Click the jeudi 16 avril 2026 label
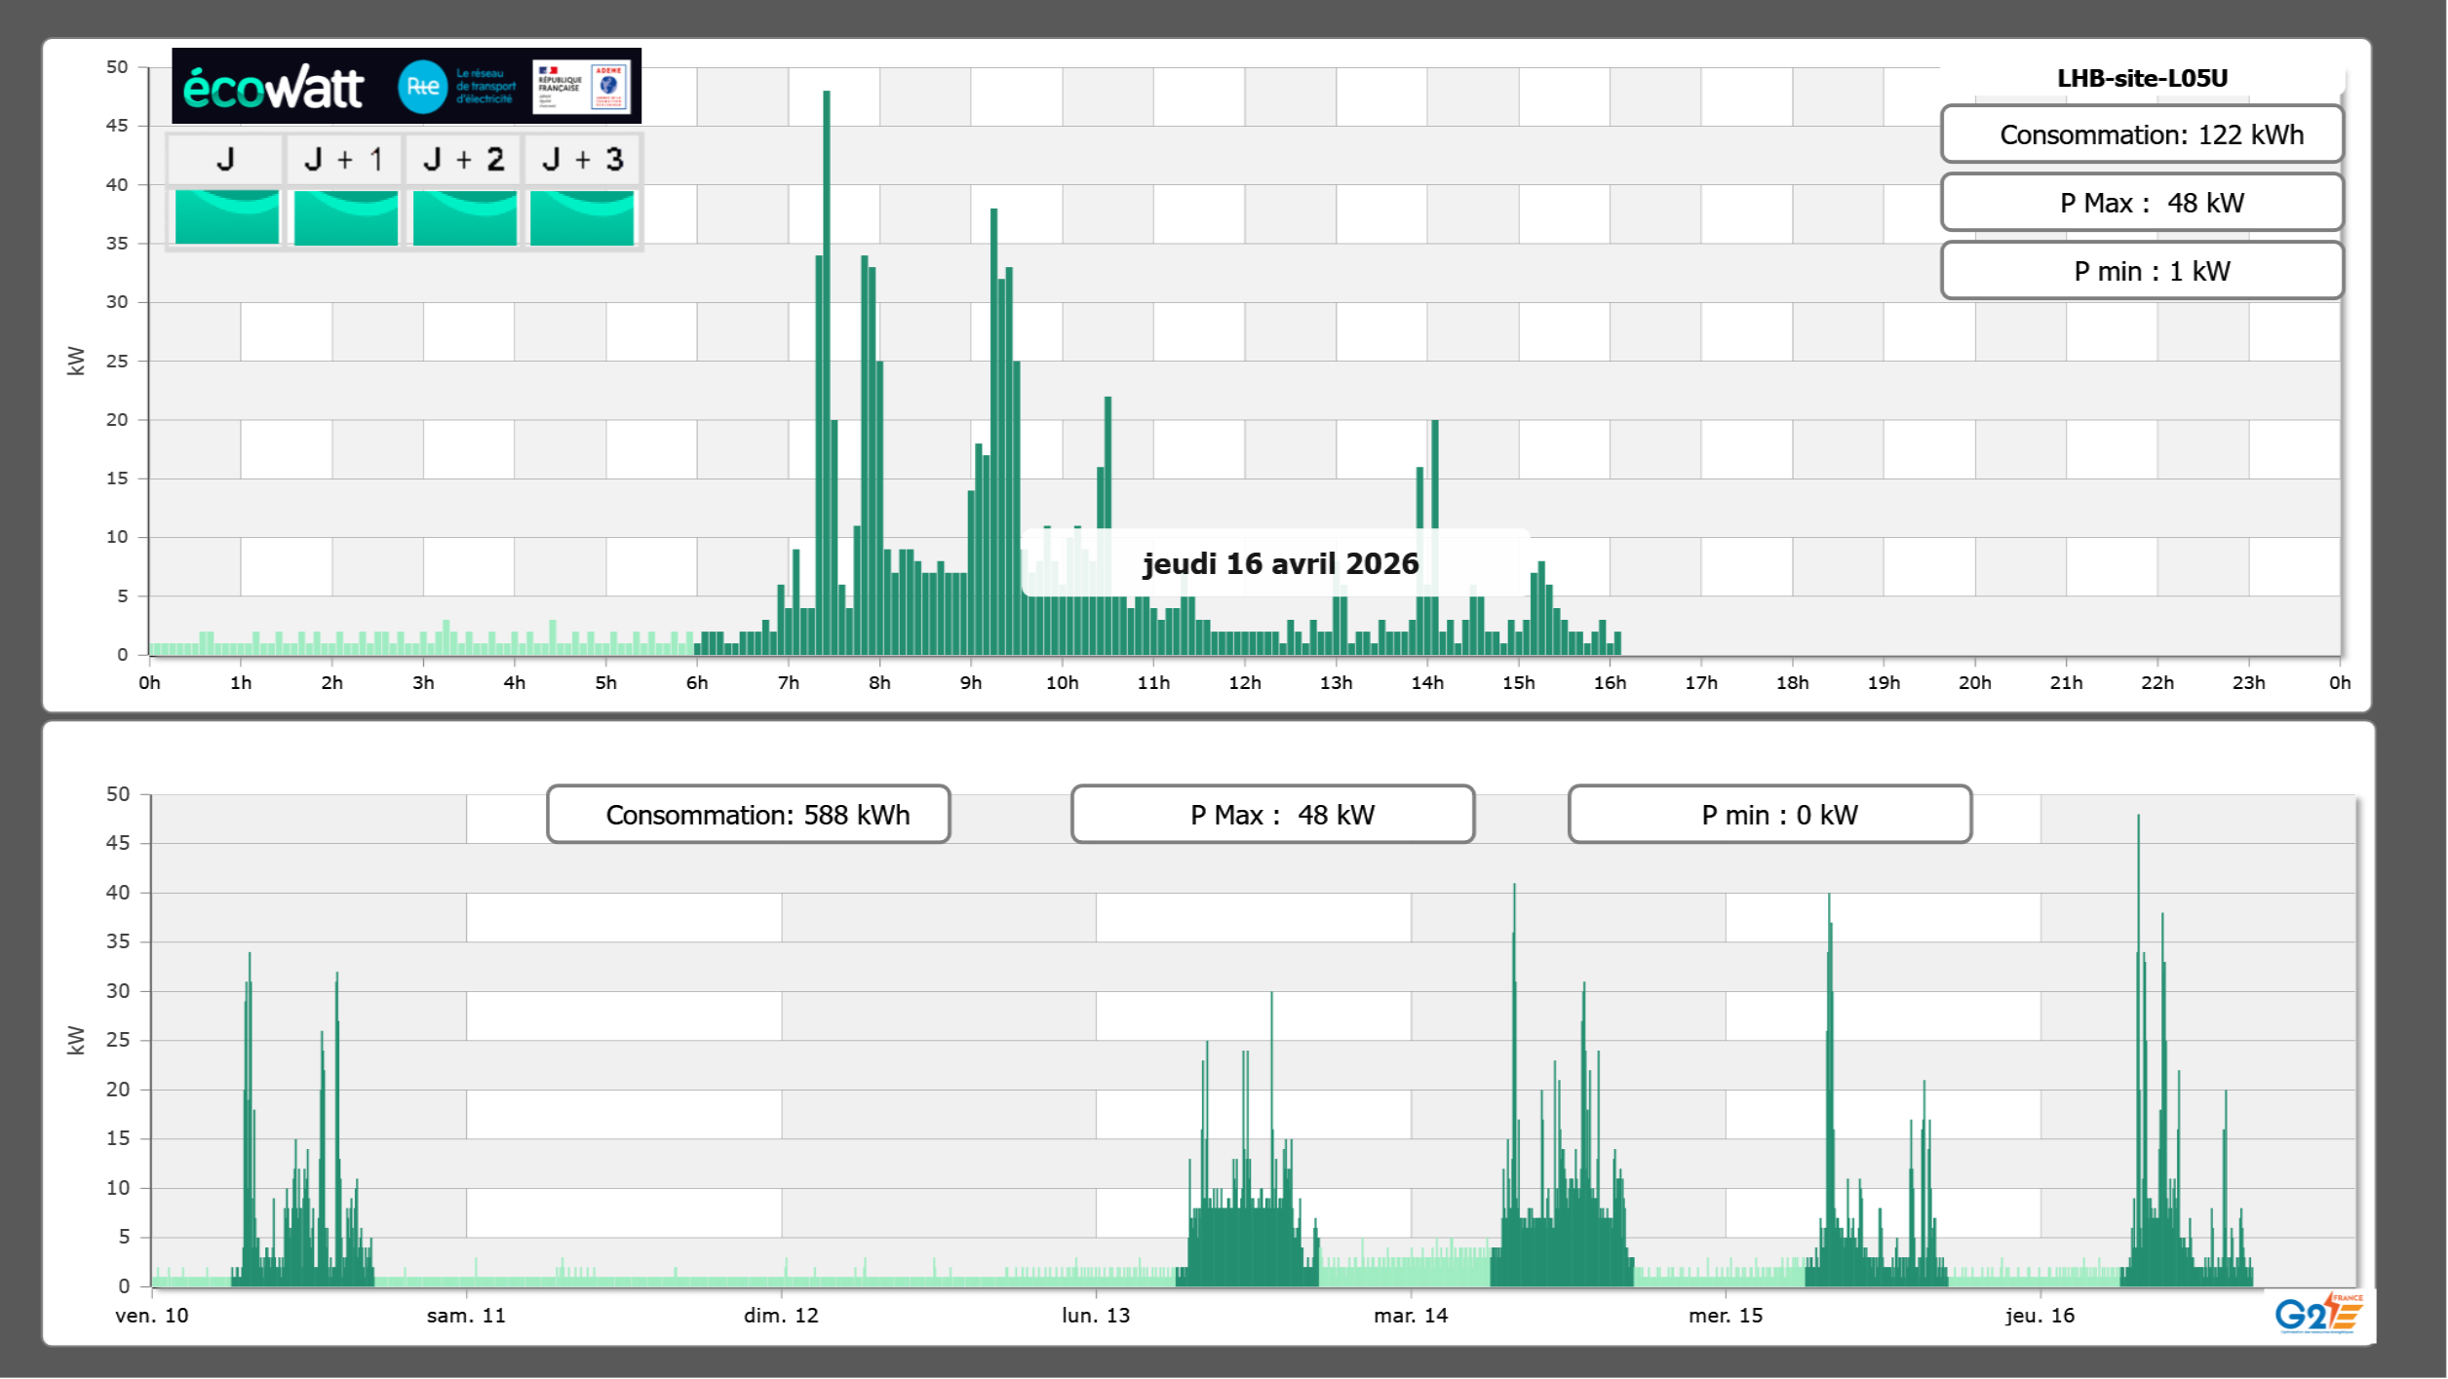Screen dimensions: 2448x1379 click(x=1279, y=563)
